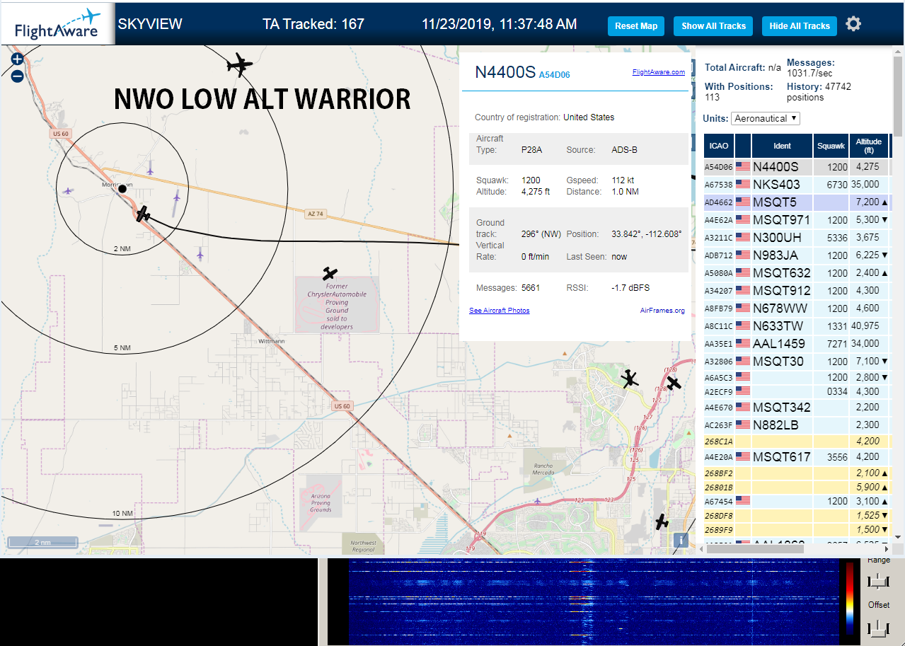Screen dimensions: 905x646
Task: Zoom in the map with plus icon
Action: click(17, 59)
